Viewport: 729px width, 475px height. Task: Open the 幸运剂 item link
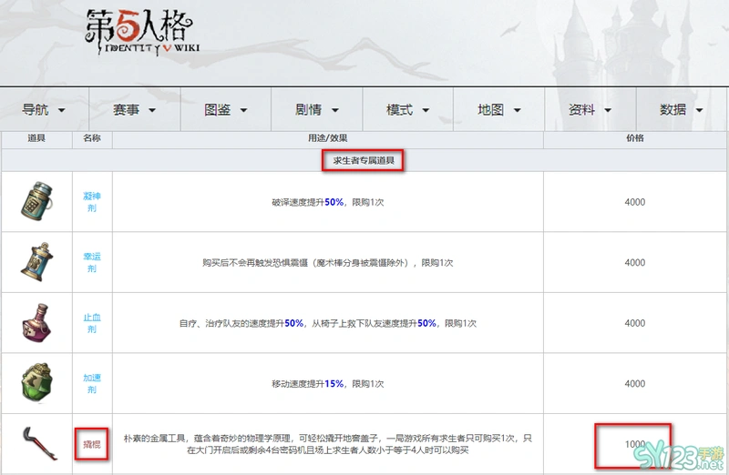tap(92, 262)
